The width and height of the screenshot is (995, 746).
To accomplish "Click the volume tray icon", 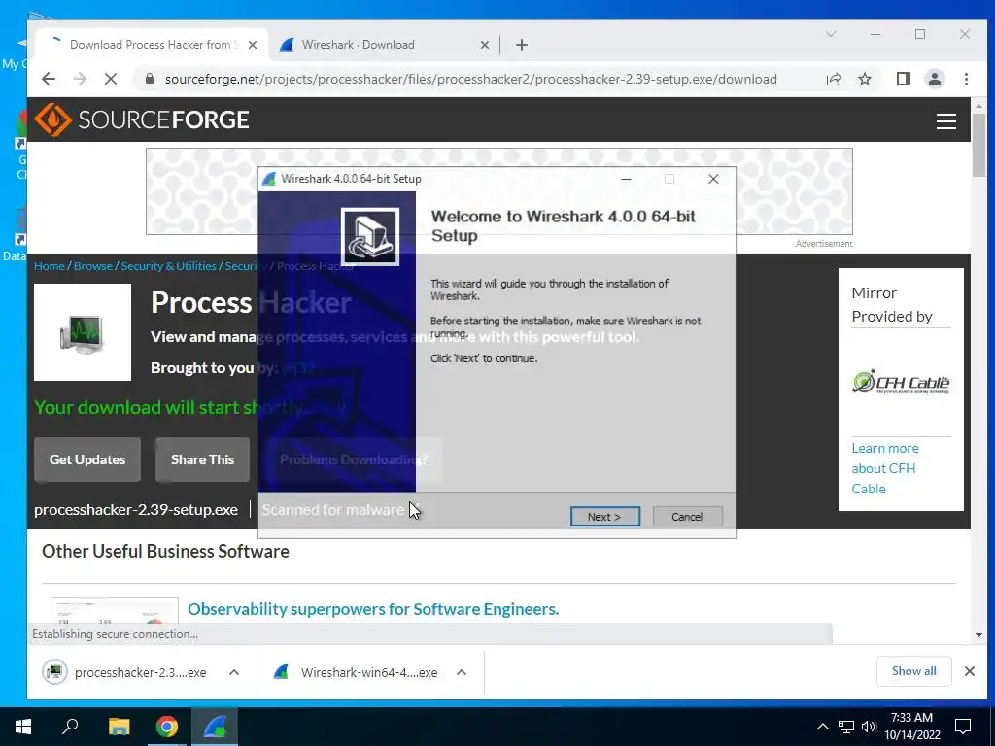I will 869,727.
